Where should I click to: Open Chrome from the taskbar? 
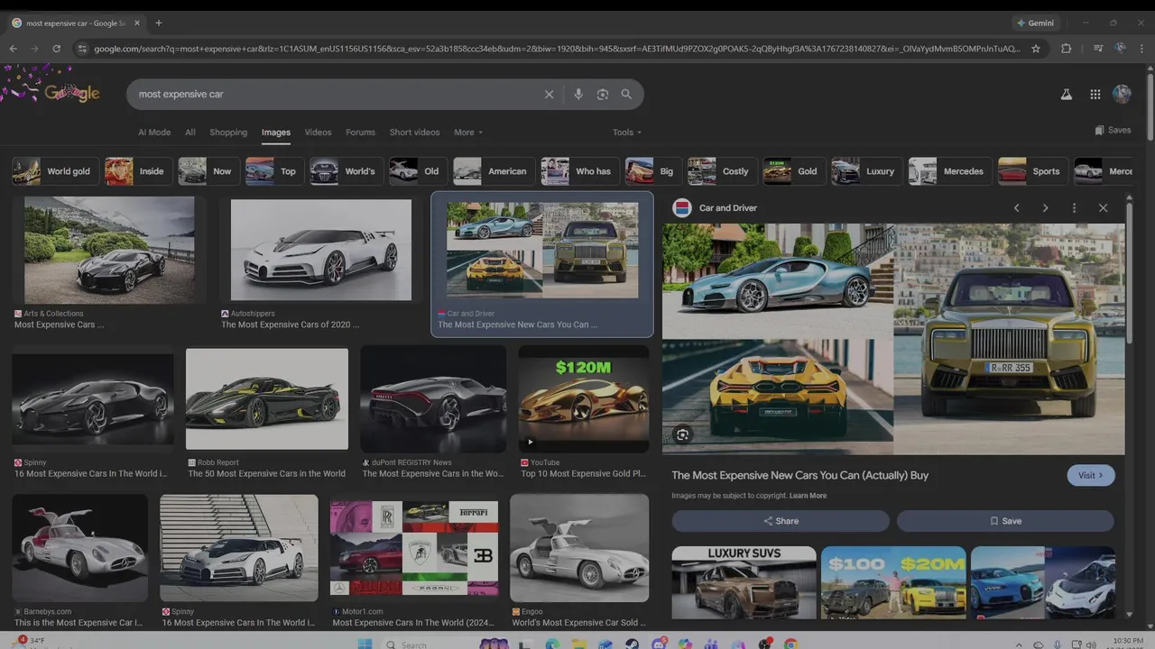pos(791,644)
